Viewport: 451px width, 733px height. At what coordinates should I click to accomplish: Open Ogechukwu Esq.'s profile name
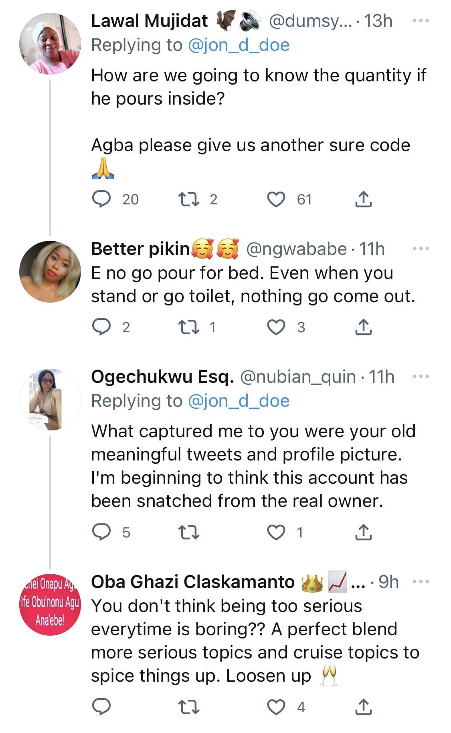coord(162,377)
